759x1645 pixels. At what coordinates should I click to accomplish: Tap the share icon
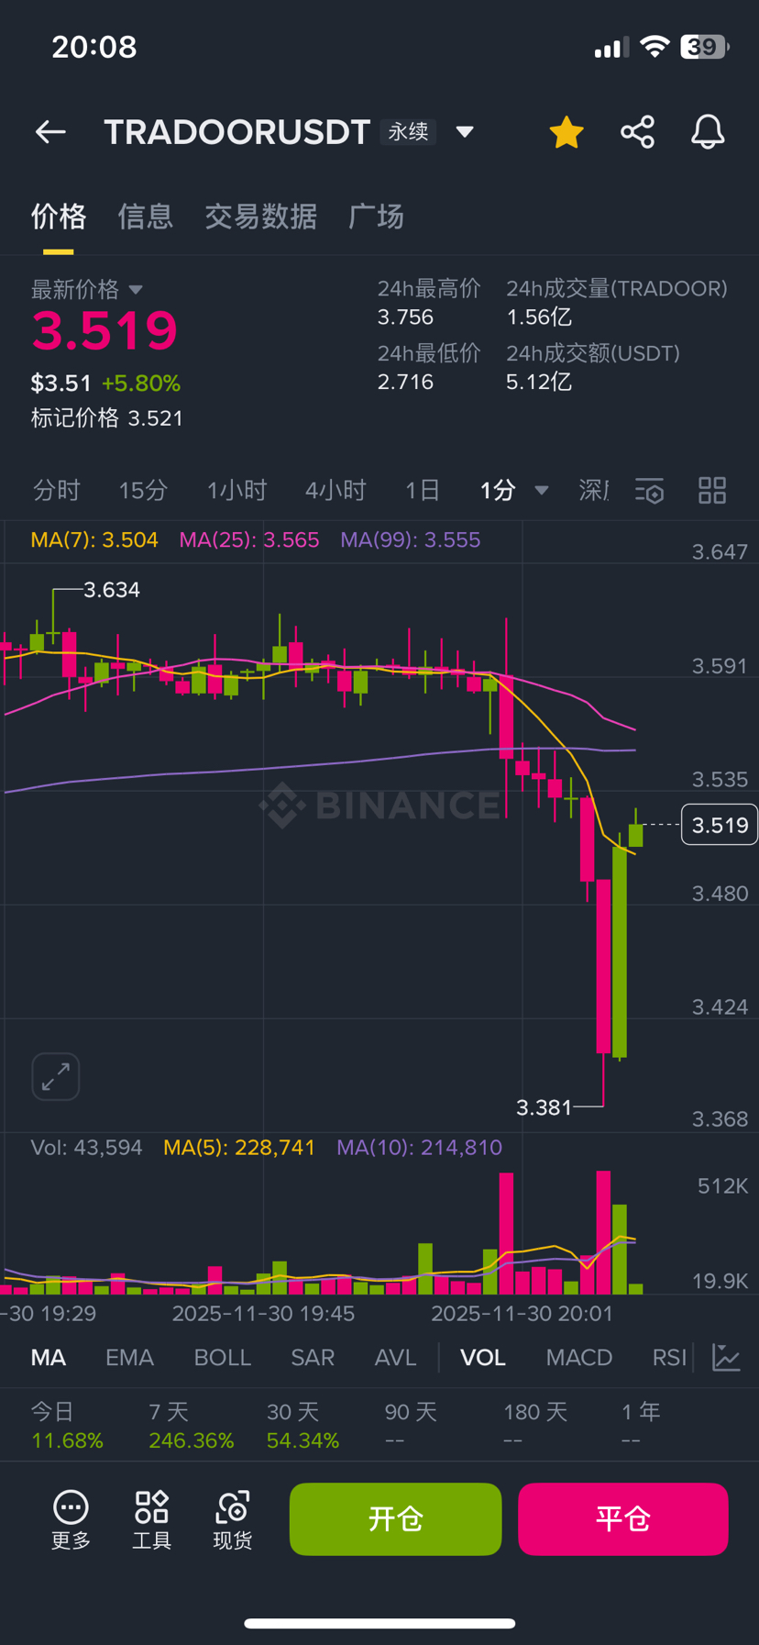[637, 132]
